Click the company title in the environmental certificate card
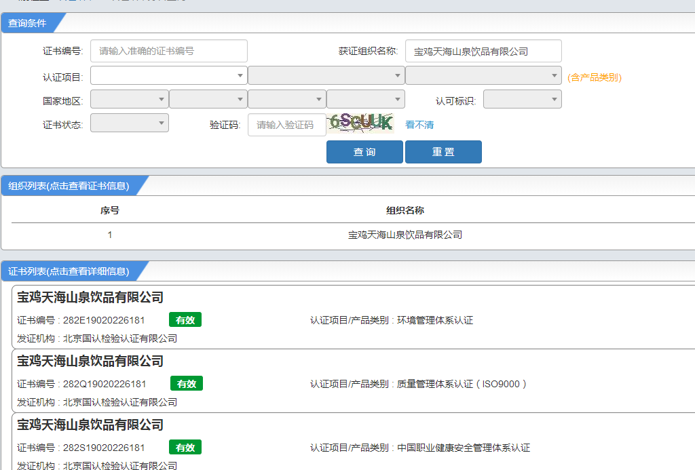This screenshot has width=695, height=470. pyautogui.click(x=90, y=297)
